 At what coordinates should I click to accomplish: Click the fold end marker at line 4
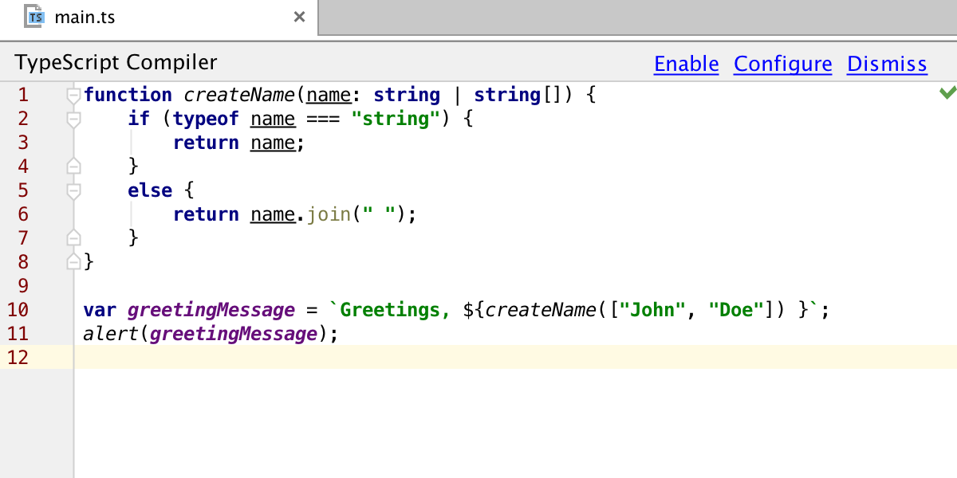(x=74, y=166)
